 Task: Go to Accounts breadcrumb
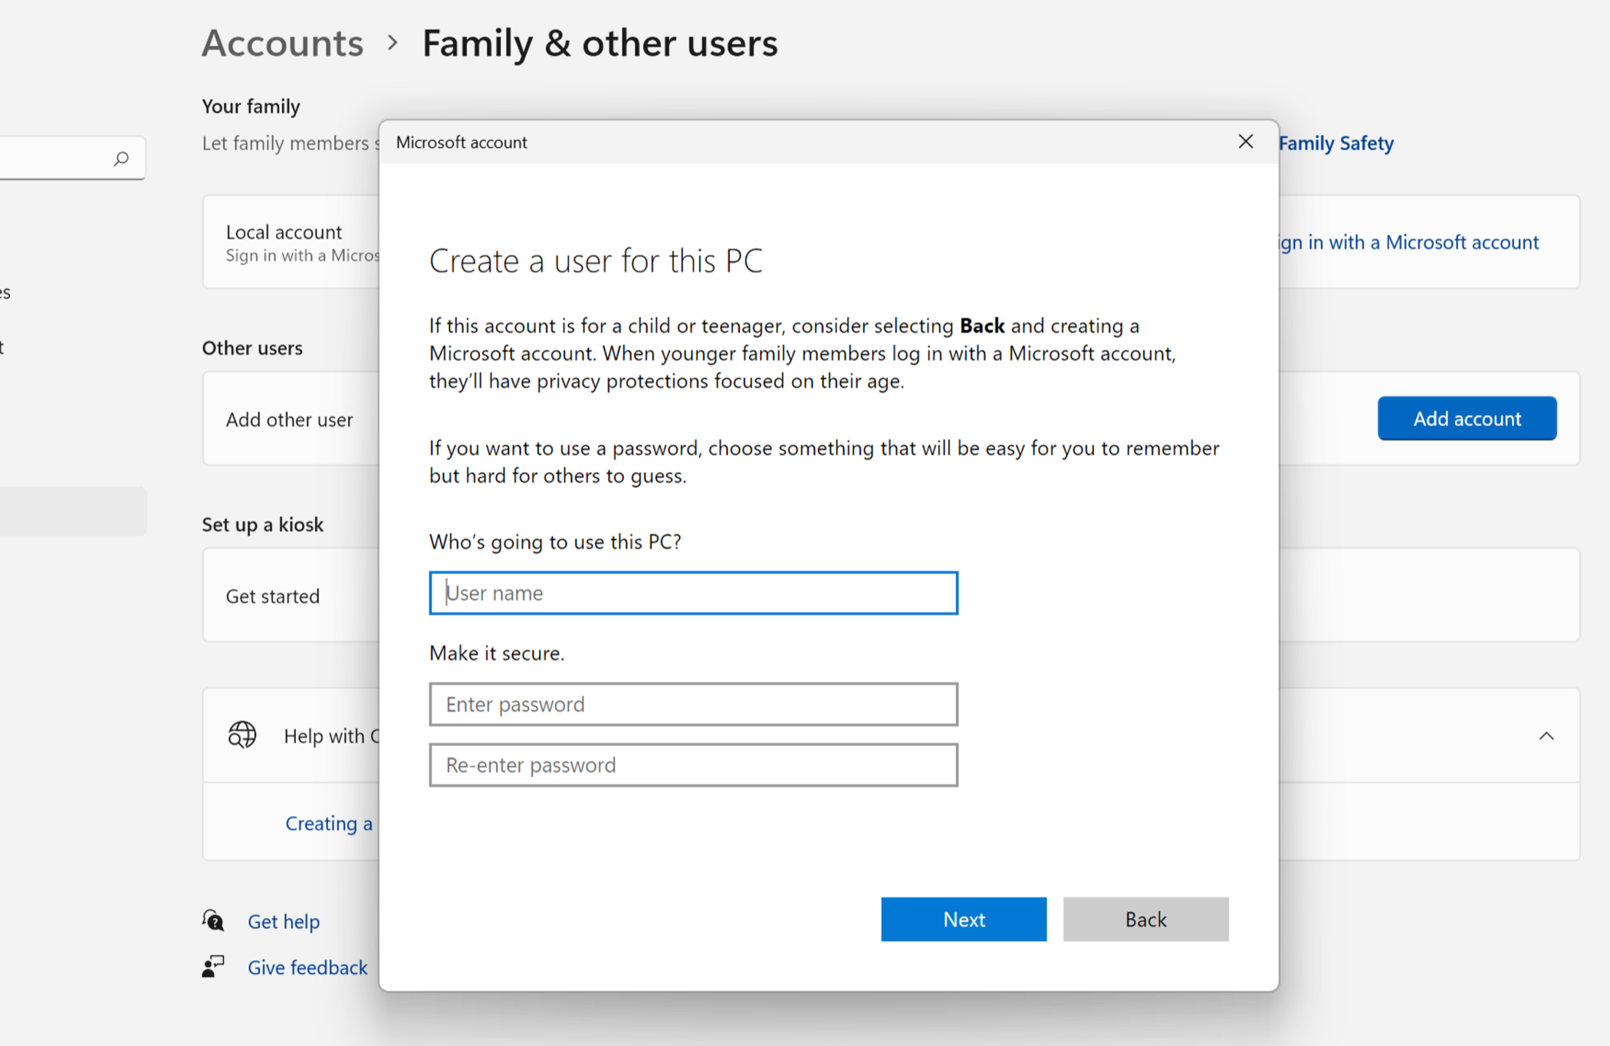(x=282, y=43)
